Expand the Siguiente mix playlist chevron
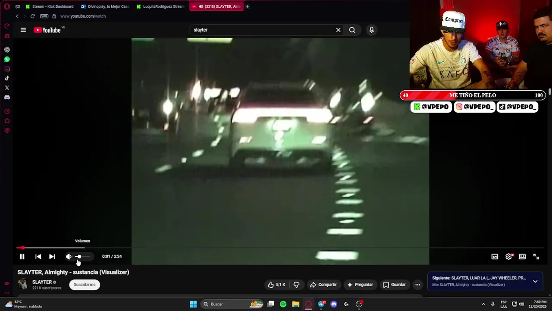This screenshot has width=552, height=311. pyautogui.click(x=535, y=281)
